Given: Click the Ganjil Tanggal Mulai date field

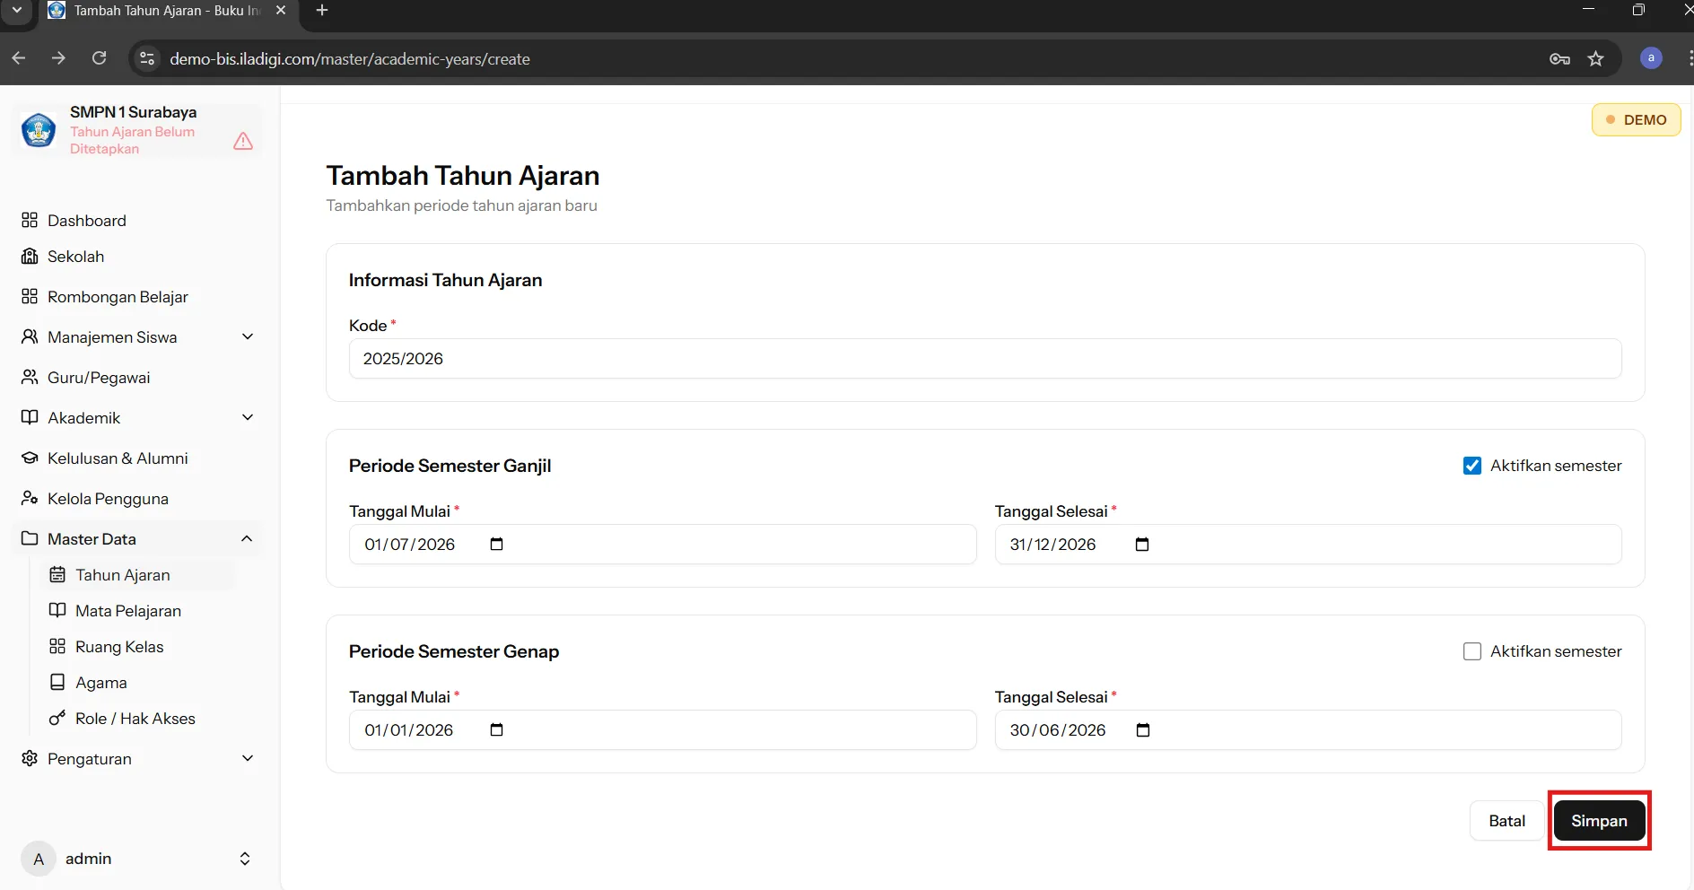Looking at the screenshot, I should (662, 544).
